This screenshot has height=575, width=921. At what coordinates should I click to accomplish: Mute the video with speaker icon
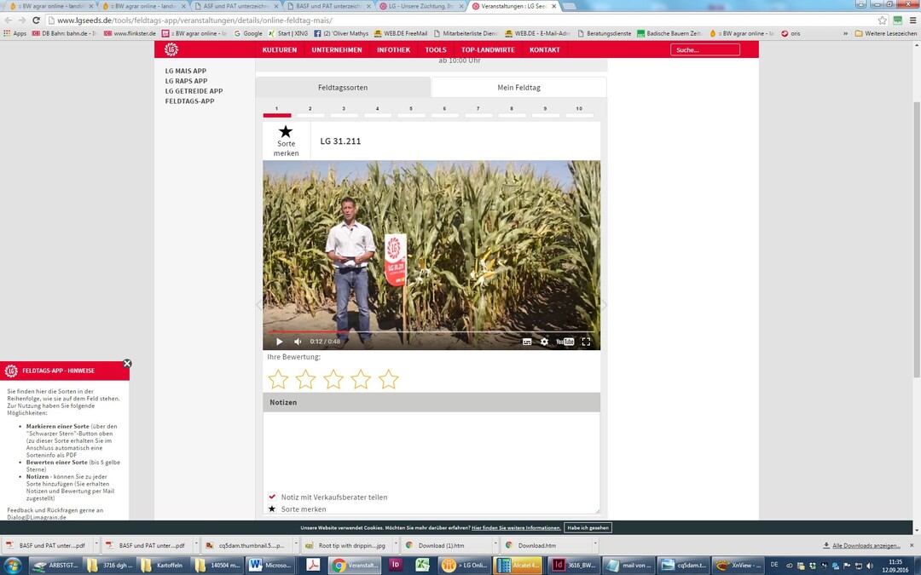pyautogui.click(x=298, y=342)
